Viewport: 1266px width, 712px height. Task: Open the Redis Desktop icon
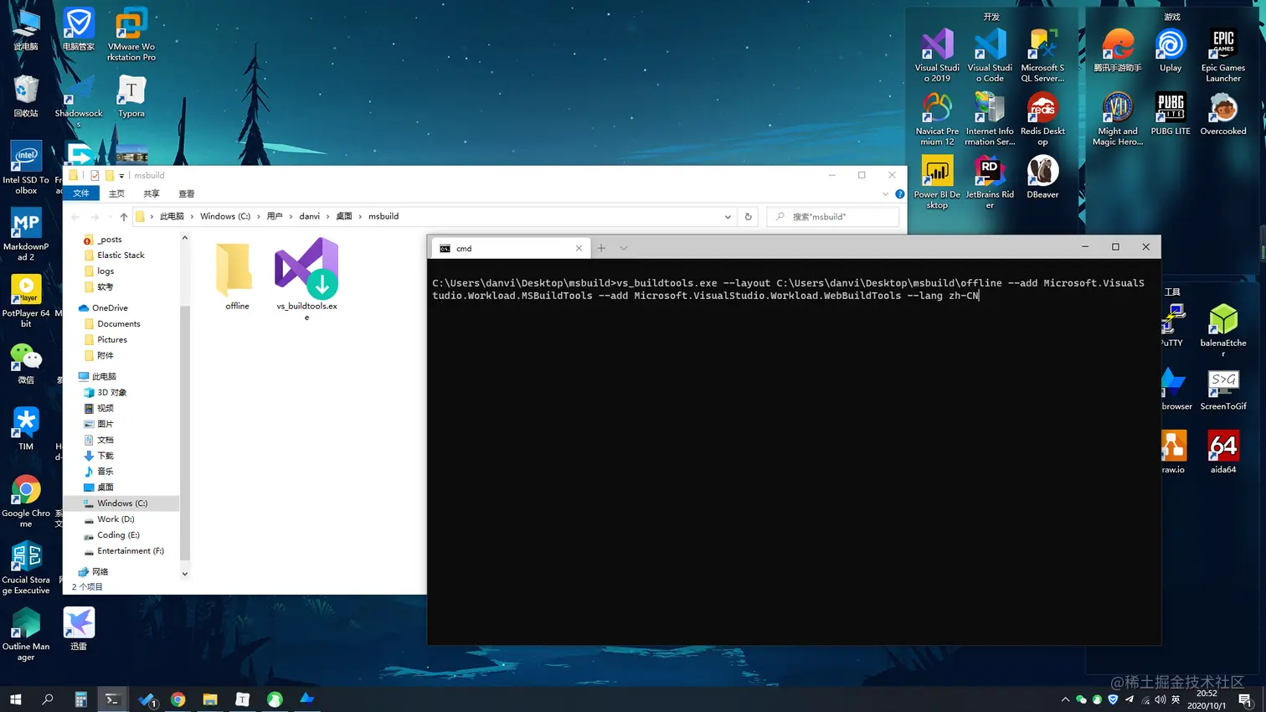coord(1042,118)
